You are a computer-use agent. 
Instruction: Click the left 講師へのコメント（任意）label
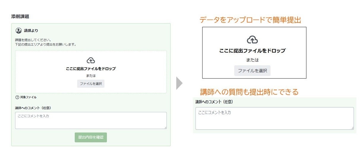coord(35,108)
